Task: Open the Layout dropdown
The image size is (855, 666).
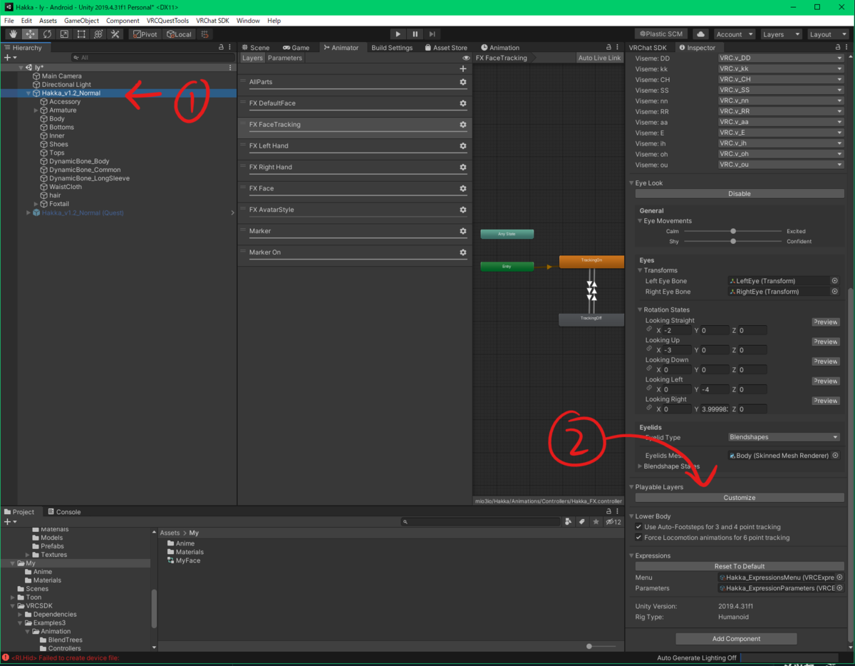Action: tap(828, 34)
